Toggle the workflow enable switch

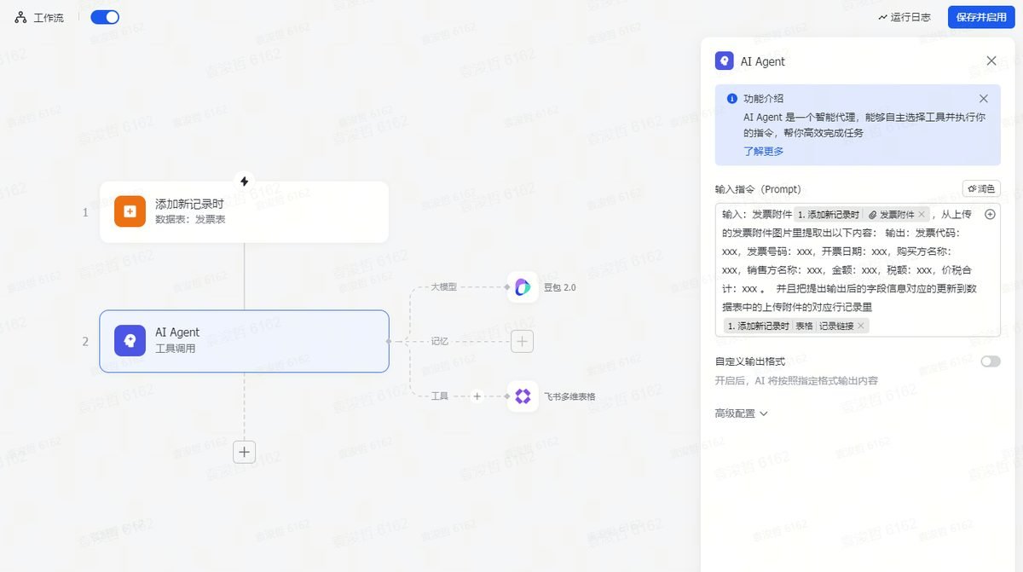click(x=105, y=17)
